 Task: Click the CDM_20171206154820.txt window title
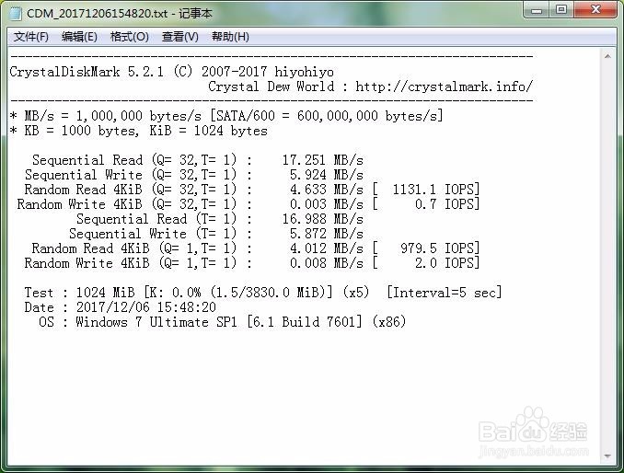[x=120, y=13]
